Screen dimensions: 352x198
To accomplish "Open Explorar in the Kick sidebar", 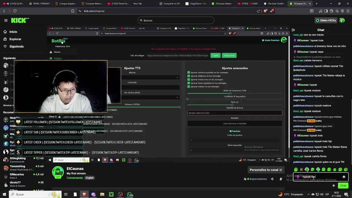I will click(x=15, y=39).
